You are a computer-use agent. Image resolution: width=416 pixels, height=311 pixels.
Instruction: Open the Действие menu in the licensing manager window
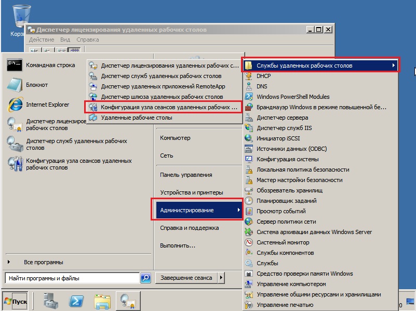click(x=42, y=40)
